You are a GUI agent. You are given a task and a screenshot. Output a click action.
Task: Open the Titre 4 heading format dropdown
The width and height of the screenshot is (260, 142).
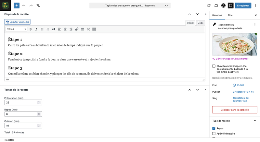pyautogui.click(x=16, y=29)
